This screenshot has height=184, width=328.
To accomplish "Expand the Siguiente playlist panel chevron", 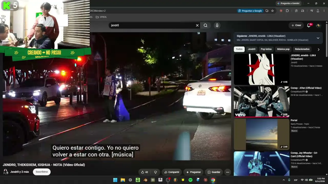I will (318, 38).
